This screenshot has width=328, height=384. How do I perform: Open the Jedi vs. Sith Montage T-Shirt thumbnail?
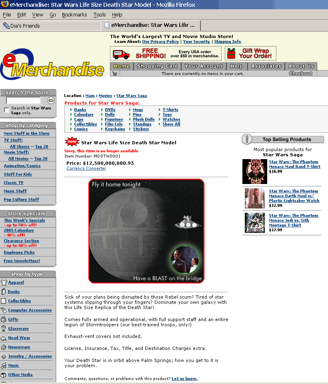255,223
